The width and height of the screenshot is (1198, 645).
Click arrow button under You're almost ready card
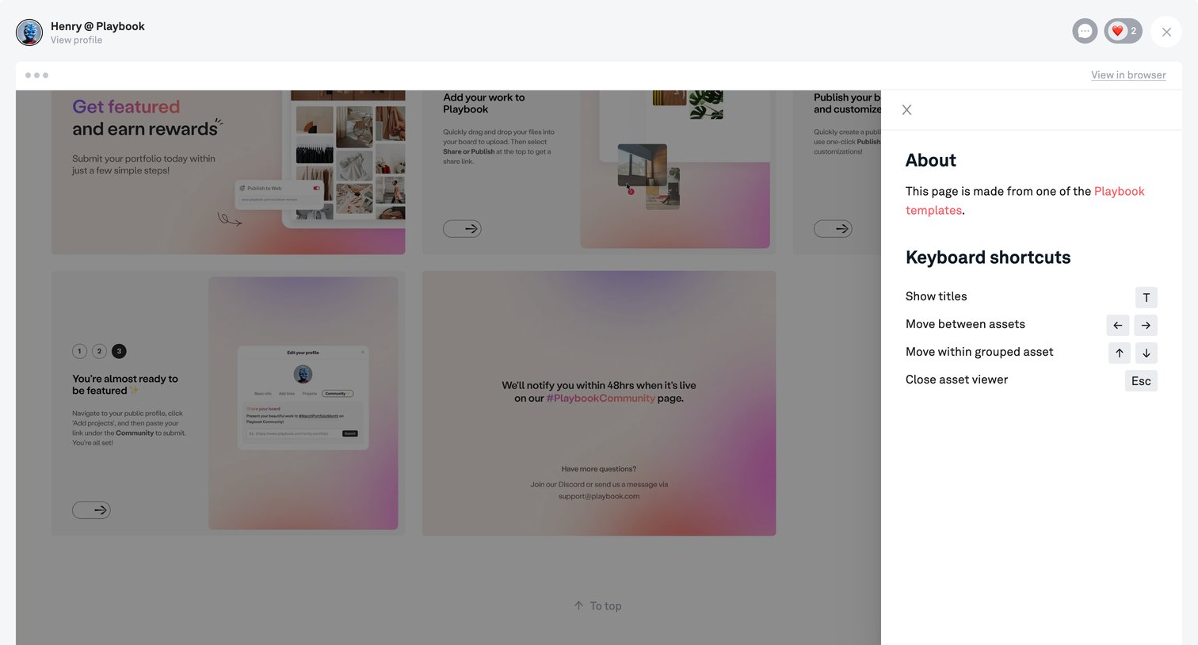(91, 510)
